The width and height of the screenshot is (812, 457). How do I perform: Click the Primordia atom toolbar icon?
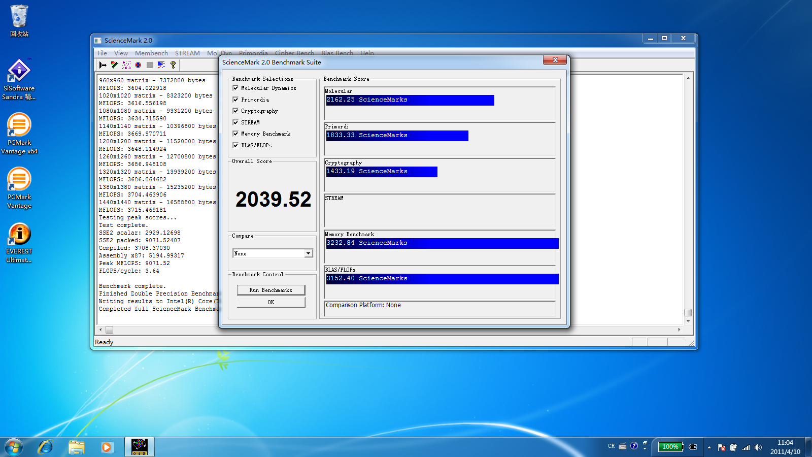click(138, 65)
